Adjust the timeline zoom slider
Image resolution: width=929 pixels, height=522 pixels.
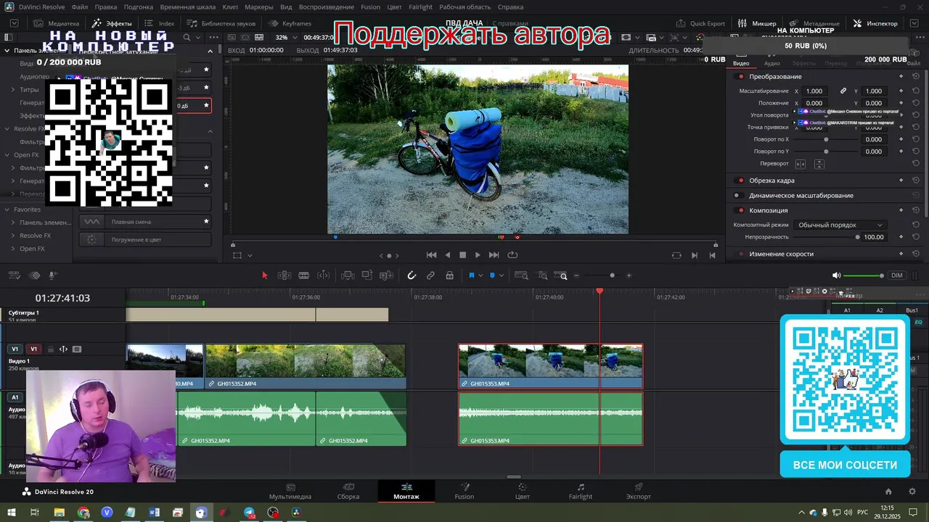click(x=612, y=275)
